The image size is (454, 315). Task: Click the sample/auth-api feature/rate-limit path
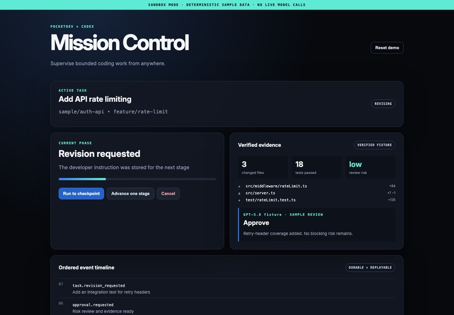[113, 111]
